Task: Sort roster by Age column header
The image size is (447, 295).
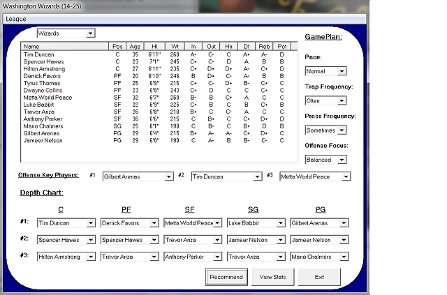Action: tap(135, 46)
